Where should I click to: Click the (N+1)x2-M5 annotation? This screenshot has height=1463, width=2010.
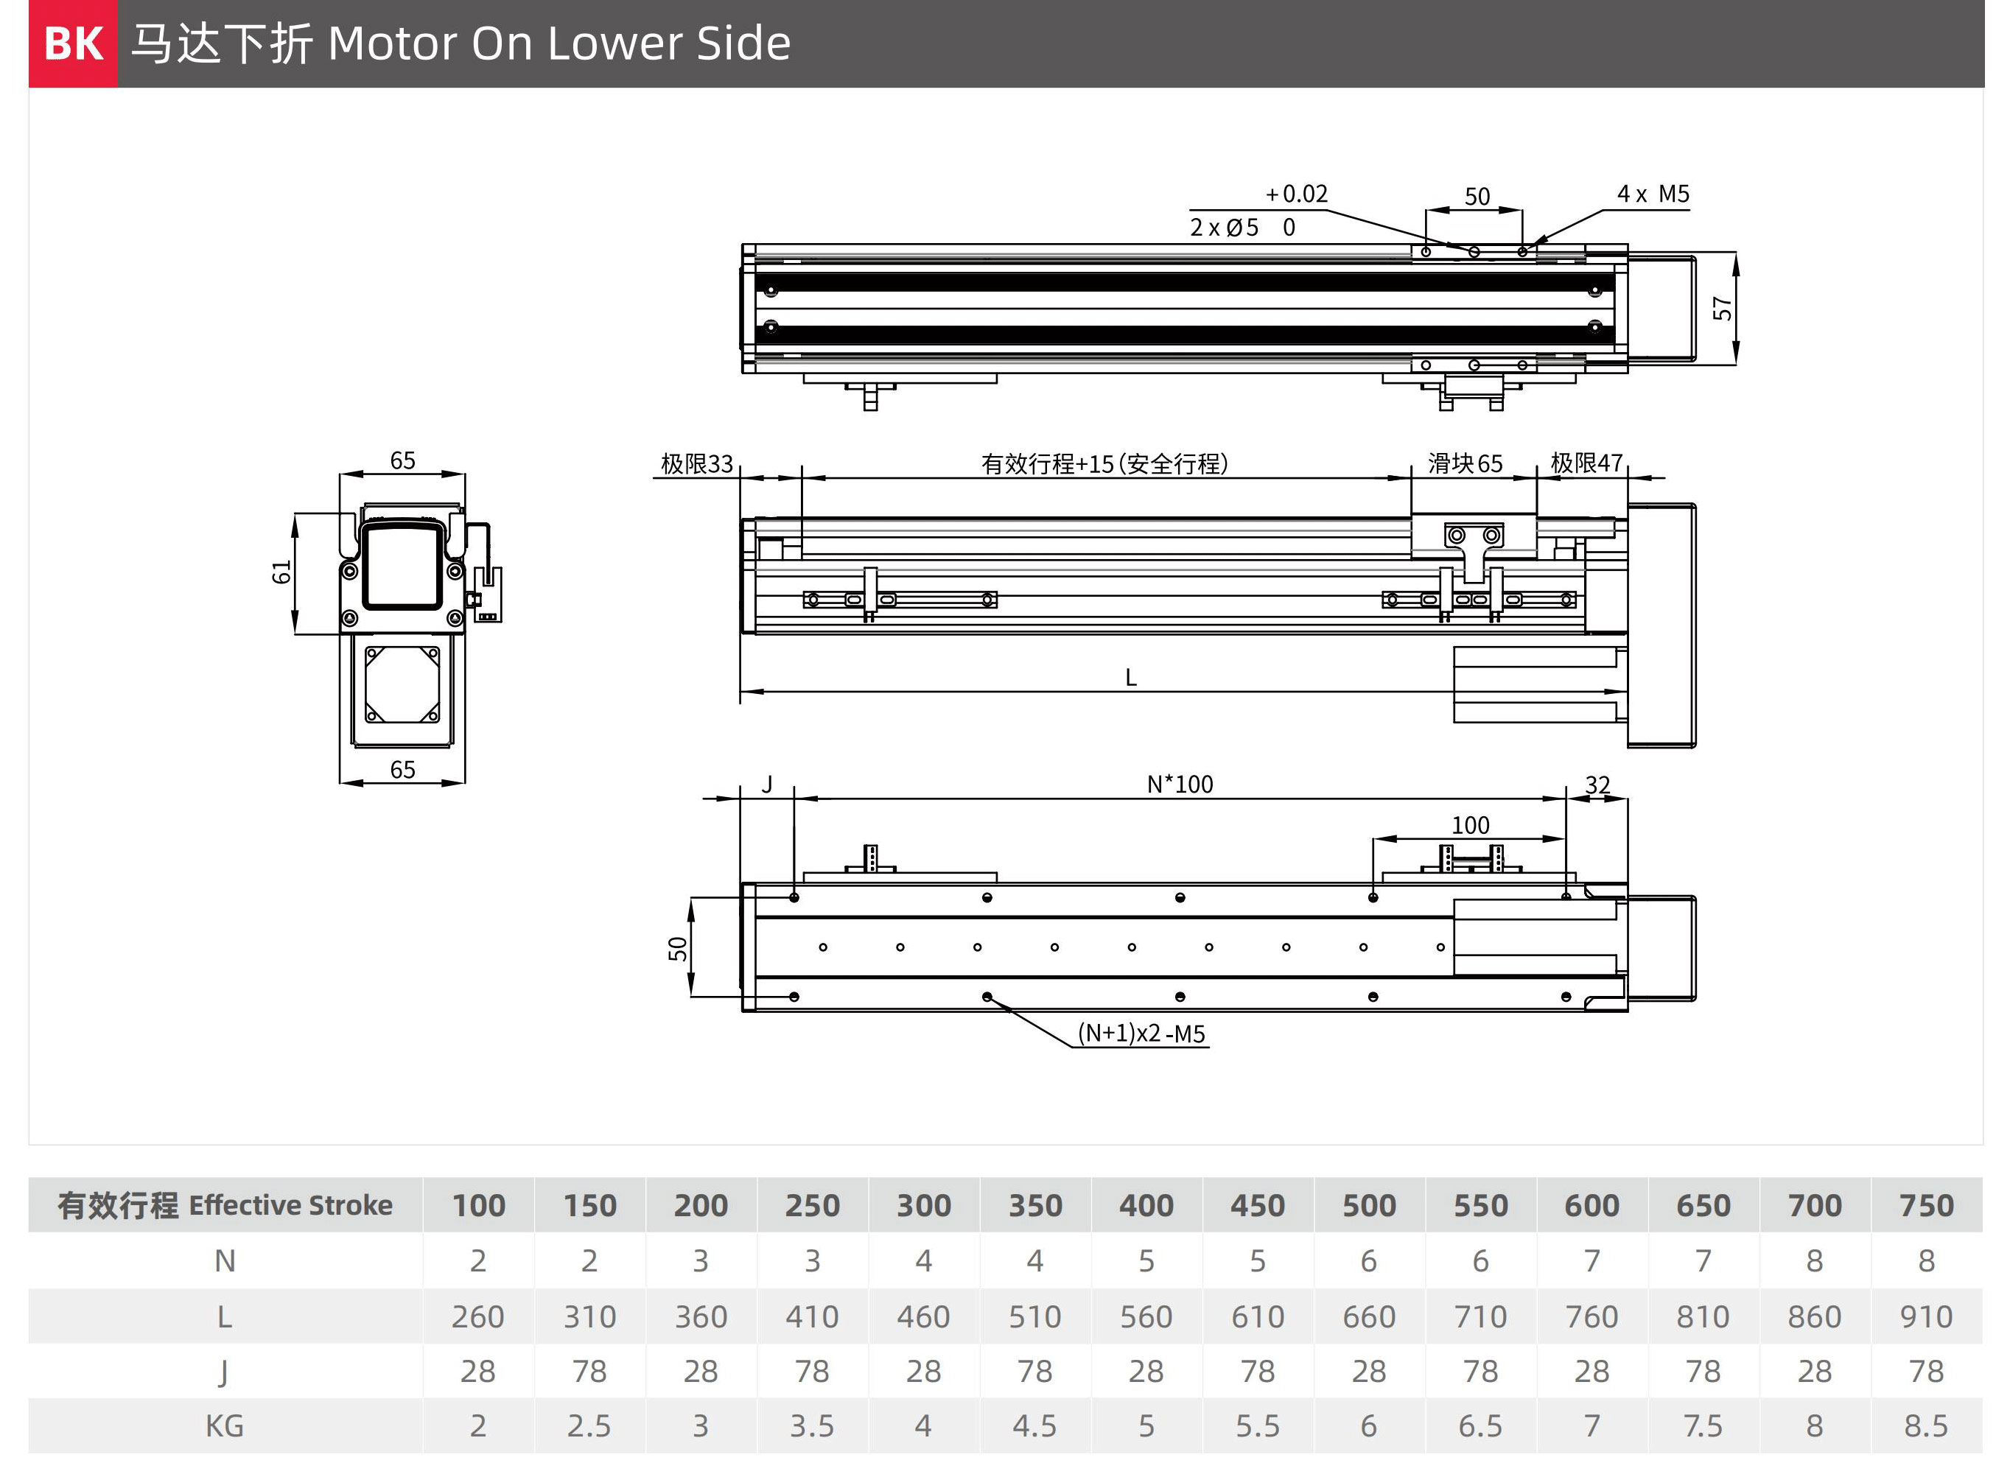tap(1141, 1034)
